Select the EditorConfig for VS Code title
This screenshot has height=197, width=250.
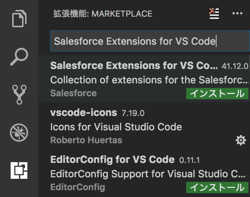pos(112,159)
